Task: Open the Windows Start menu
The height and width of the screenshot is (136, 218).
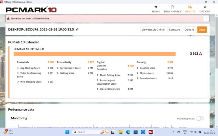Action: click(x=68, y=132)
